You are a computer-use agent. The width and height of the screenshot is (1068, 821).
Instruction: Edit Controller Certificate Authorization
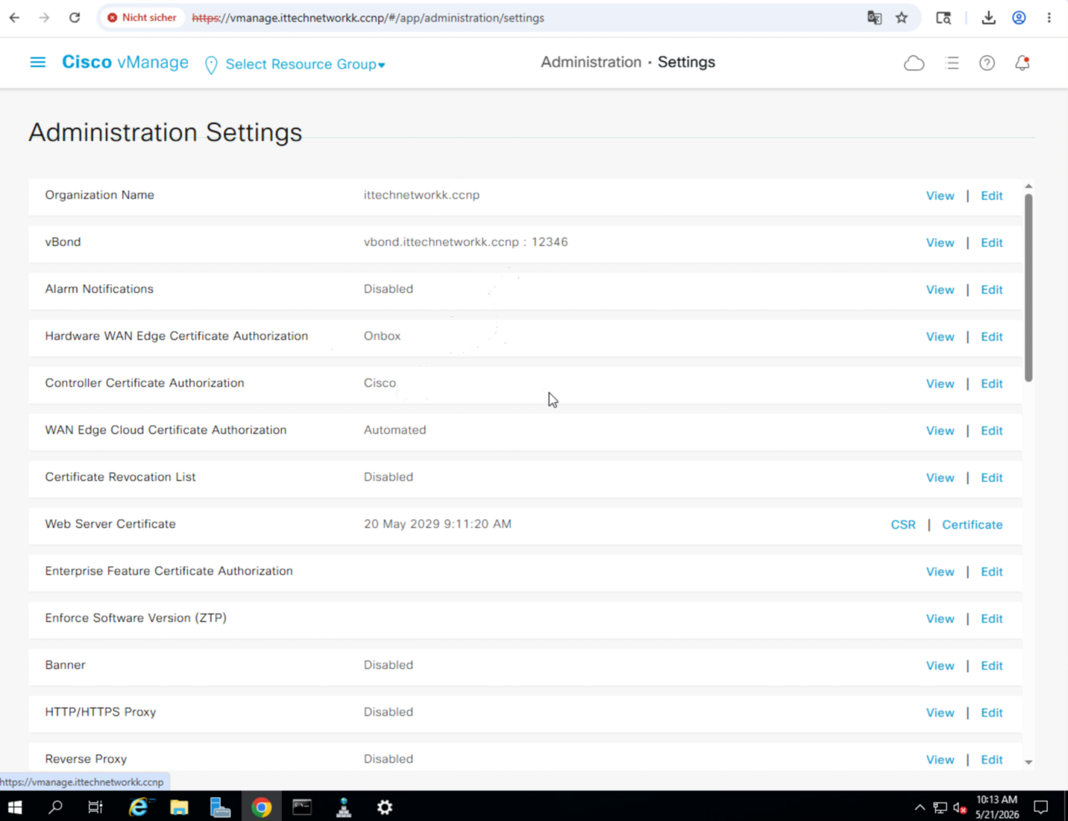coord(992,384)
